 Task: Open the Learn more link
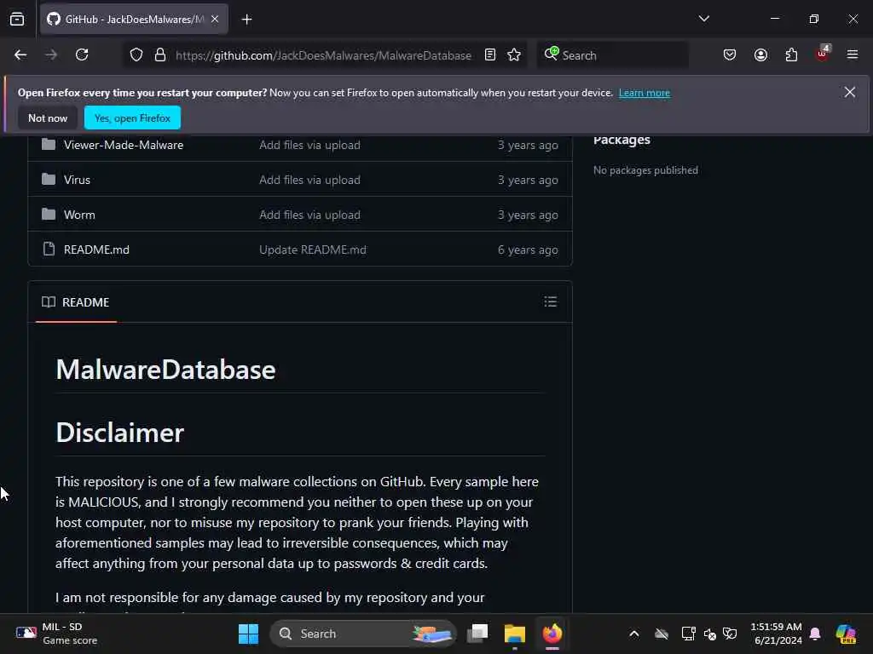[645, 93]
